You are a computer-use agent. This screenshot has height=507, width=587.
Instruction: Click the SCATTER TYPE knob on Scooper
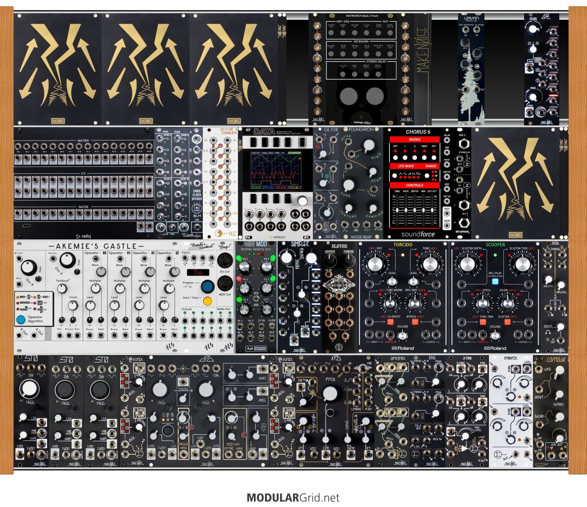[522, 265]
